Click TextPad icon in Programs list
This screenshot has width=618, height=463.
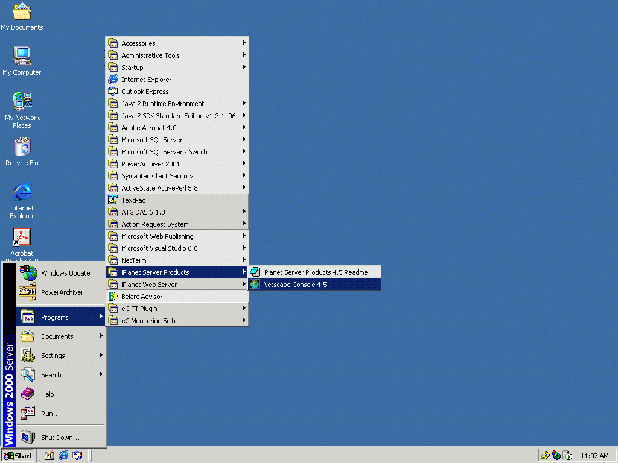[113, 200]
